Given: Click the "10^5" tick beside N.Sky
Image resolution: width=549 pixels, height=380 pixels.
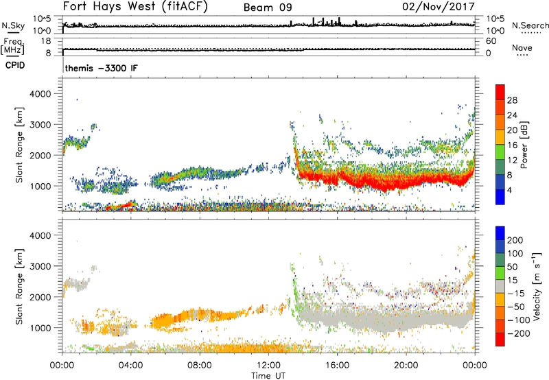Looking at the screenshot, I should click(x=42, y=19).
